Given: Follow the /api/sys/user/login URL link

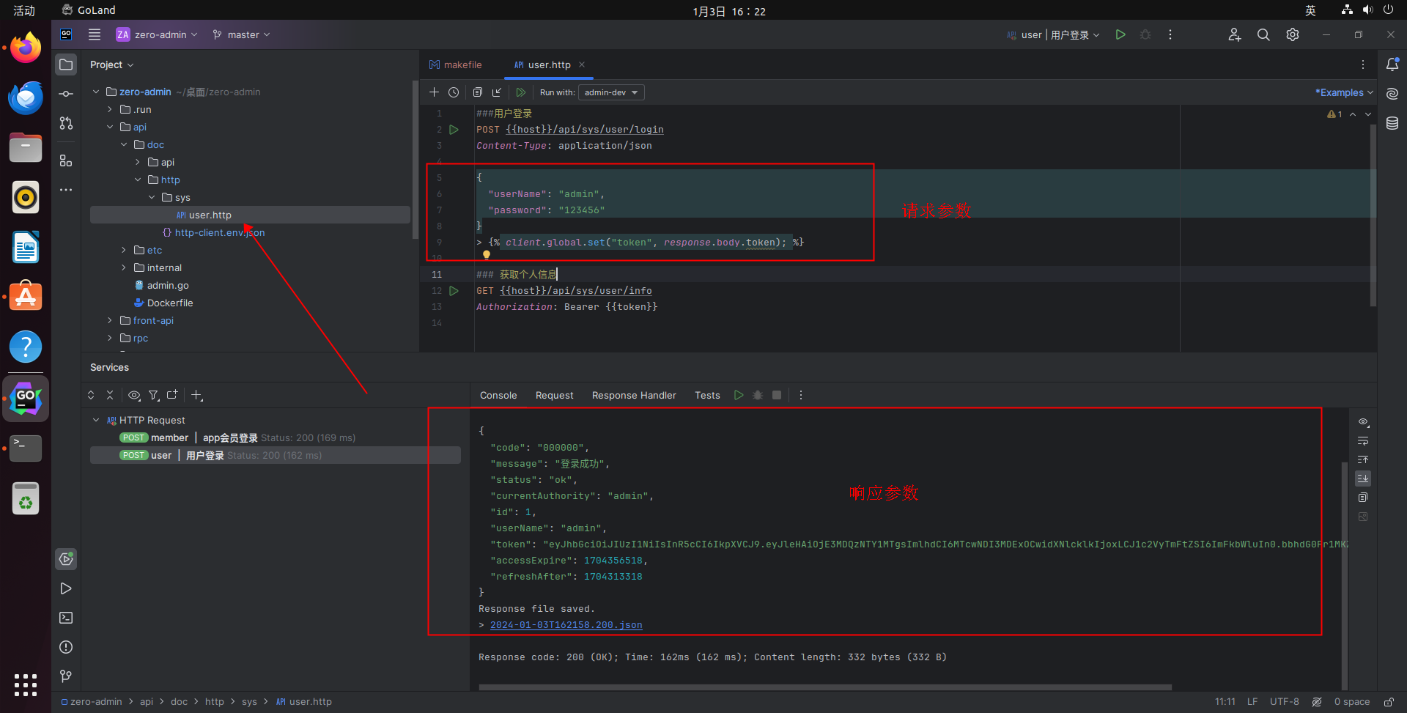Looking at the screenshot, I should coord(585,130).
